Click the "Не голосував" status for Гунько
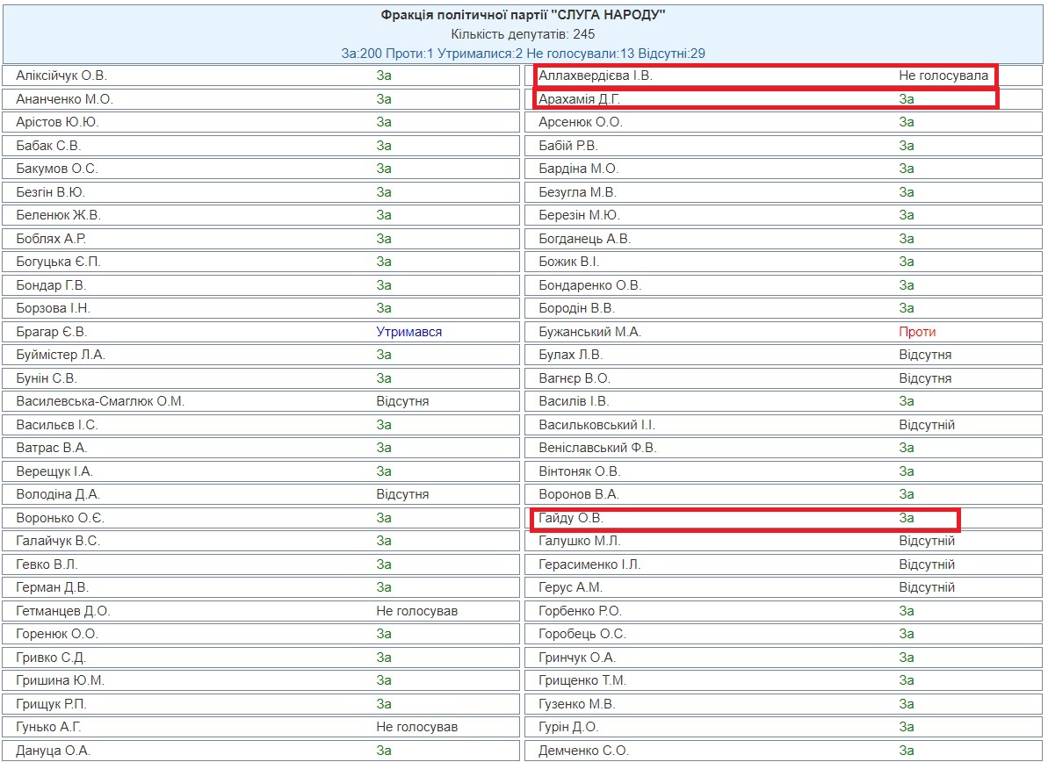The image size is (1048, 762). [x=417, y=727]
